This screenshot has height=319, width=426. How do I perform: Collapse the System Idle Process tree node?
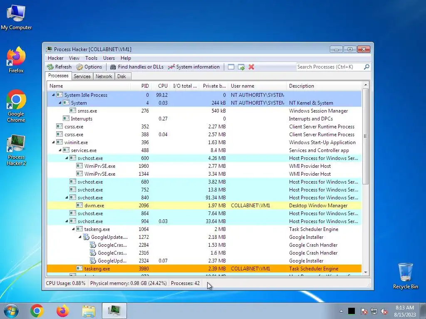(x=53, y=95)
